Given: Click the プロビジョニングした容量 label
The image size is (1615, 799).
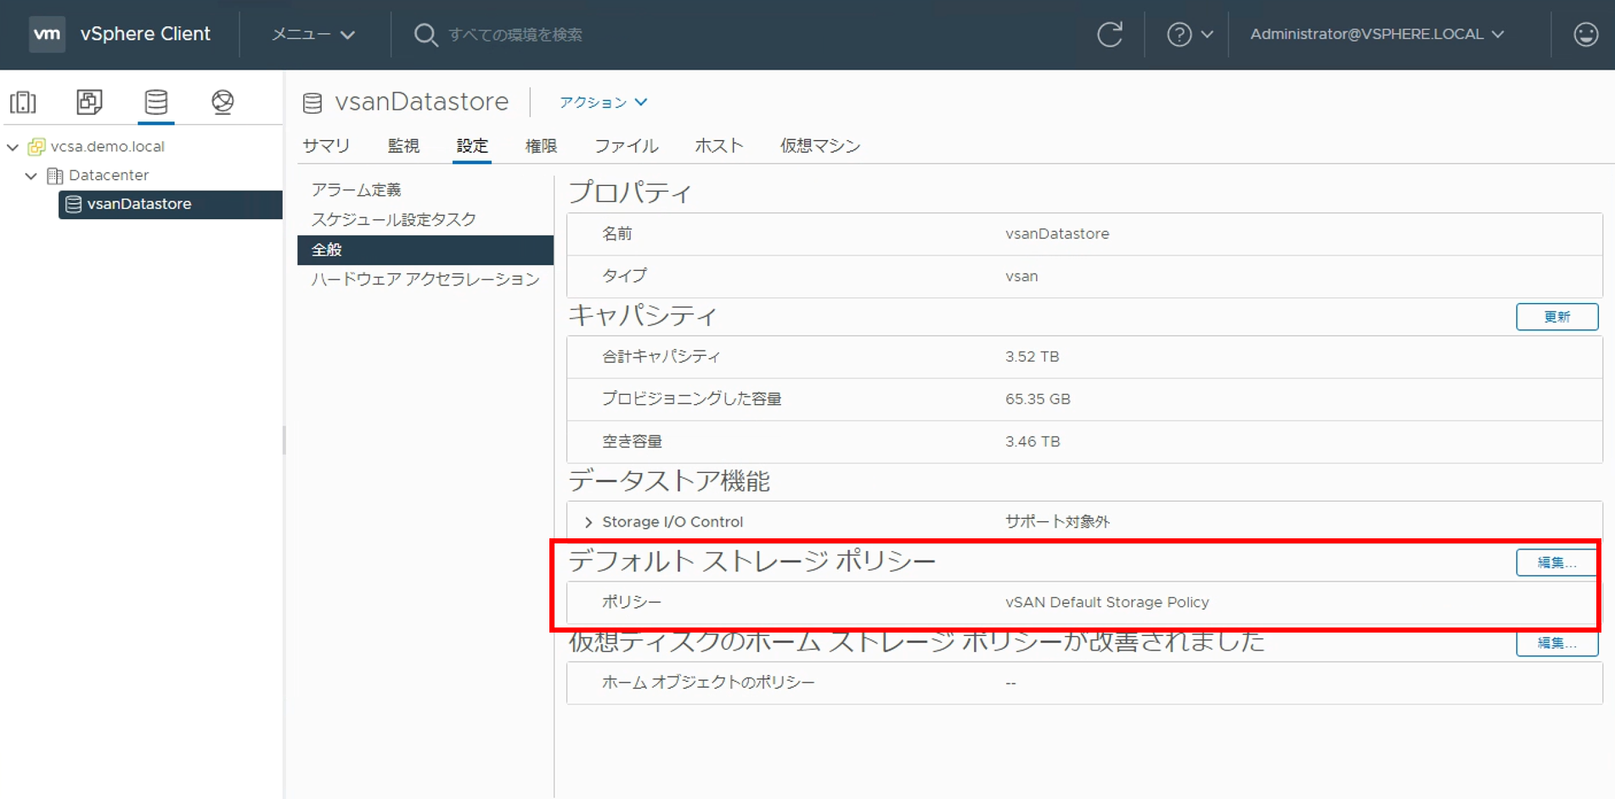Looking at the screenshot, I should tap(691, 399).
